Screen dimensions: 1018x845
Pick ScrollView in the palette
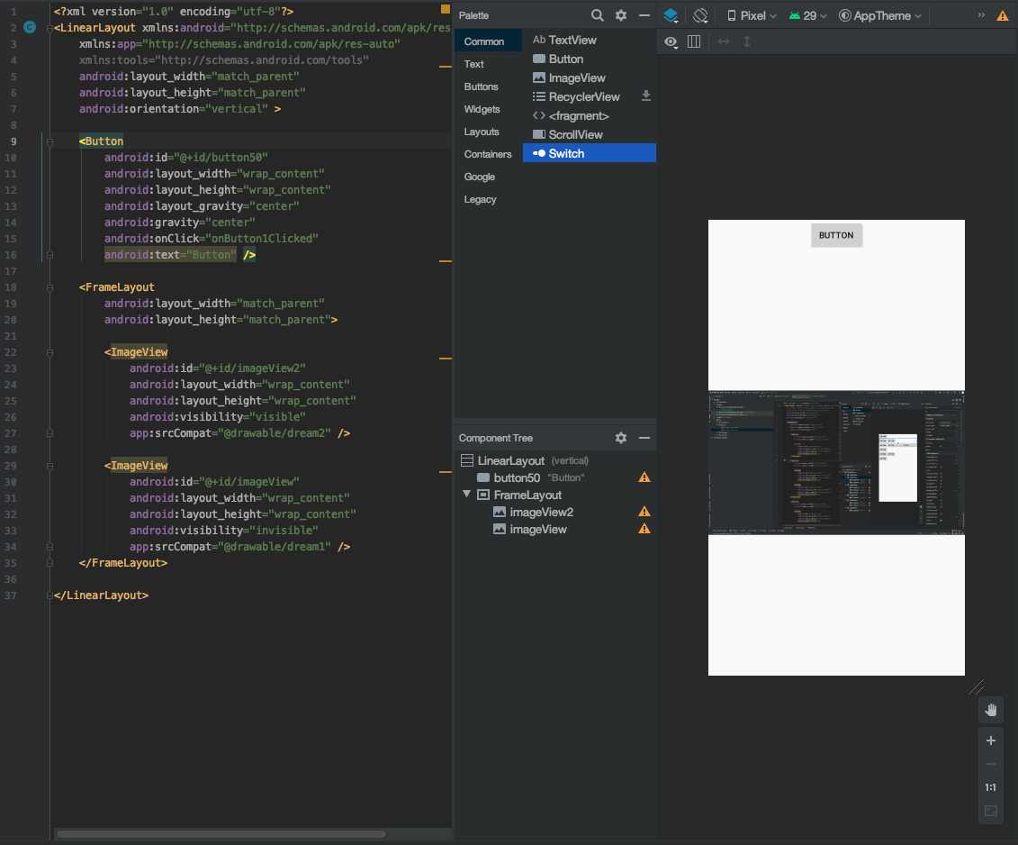589,134
